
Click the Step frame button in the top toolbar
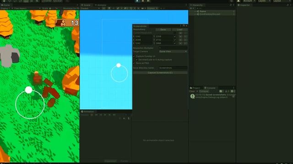(148, 1)
